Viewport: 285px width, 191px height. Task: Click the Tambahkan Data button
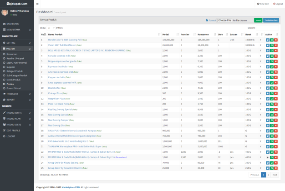[x=271, y=20]
